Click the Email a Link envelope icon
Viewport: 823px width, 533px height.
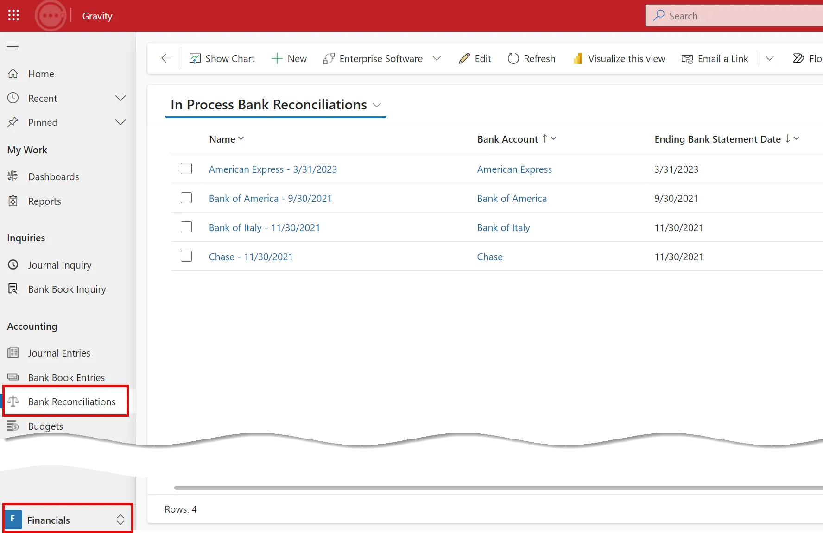pyautogui.click(x=687, y=59)
